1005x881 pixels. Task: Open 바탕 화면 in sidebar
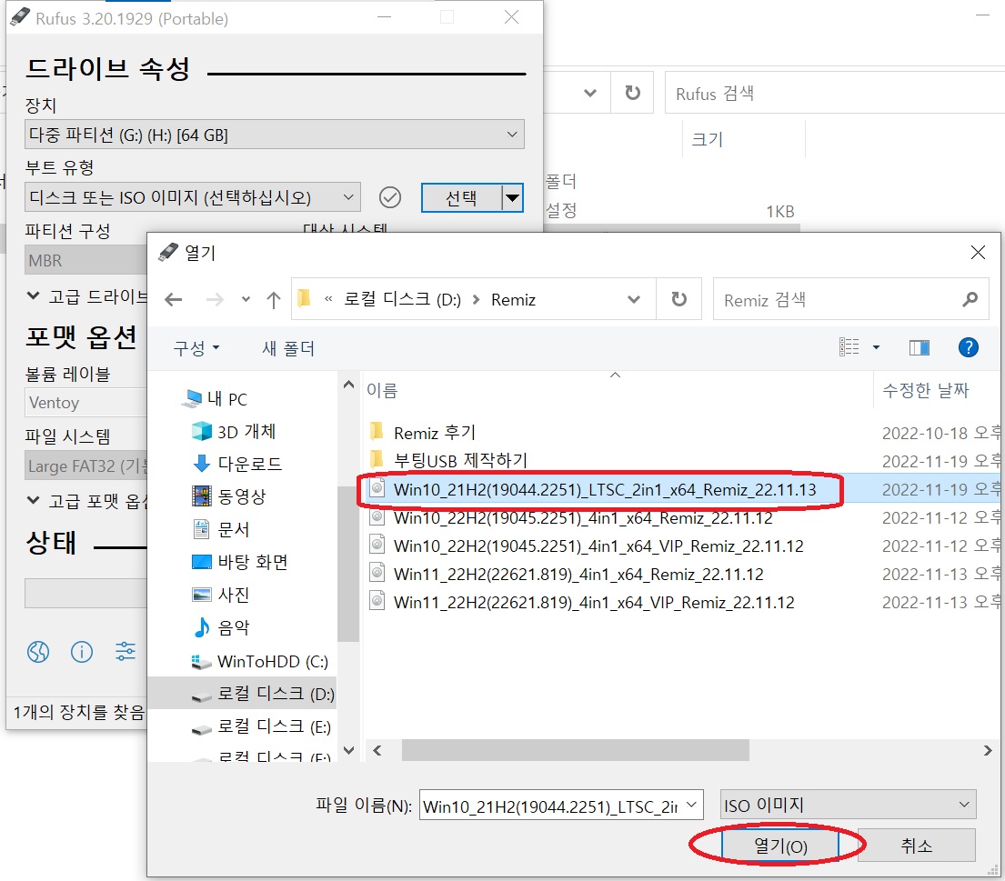click(x=240, y=562)
